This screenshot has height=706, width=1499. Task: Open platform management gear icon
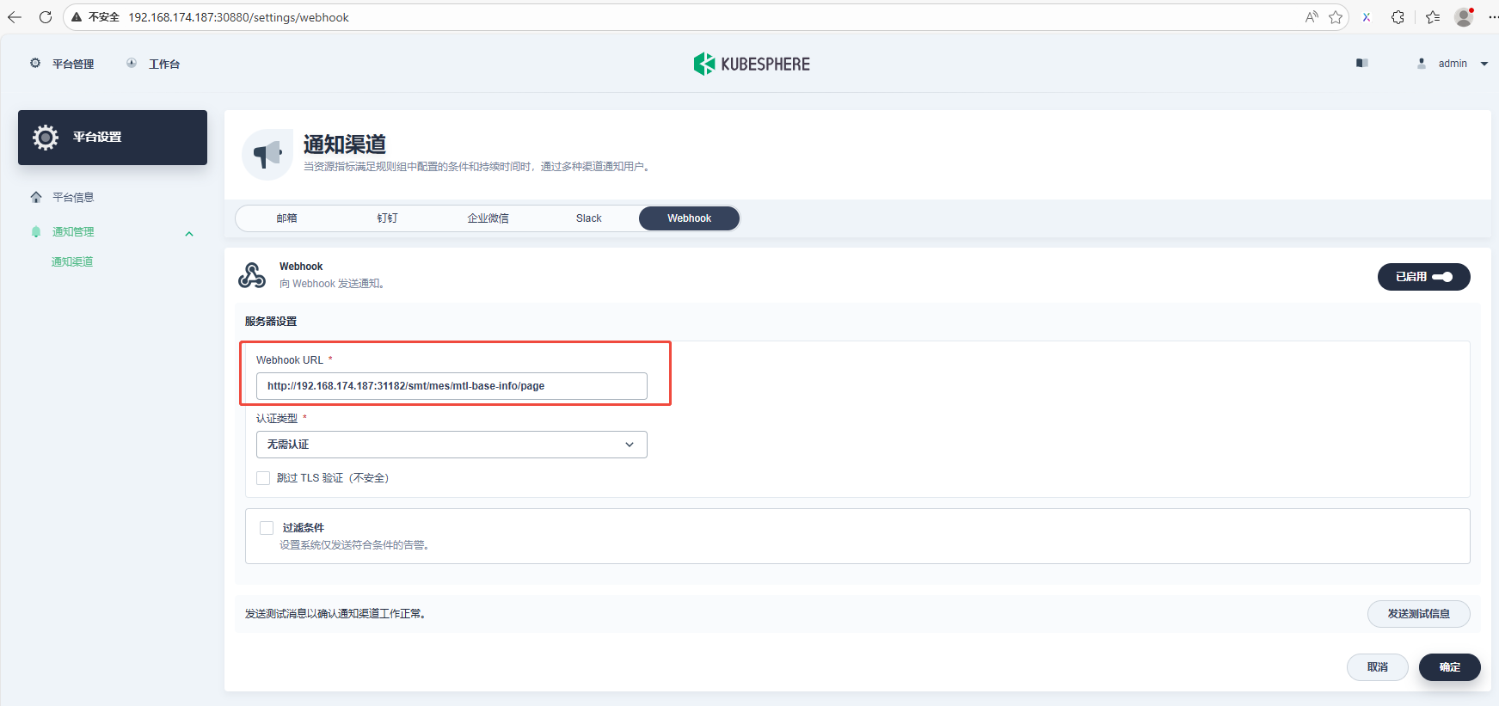(35, 64)
